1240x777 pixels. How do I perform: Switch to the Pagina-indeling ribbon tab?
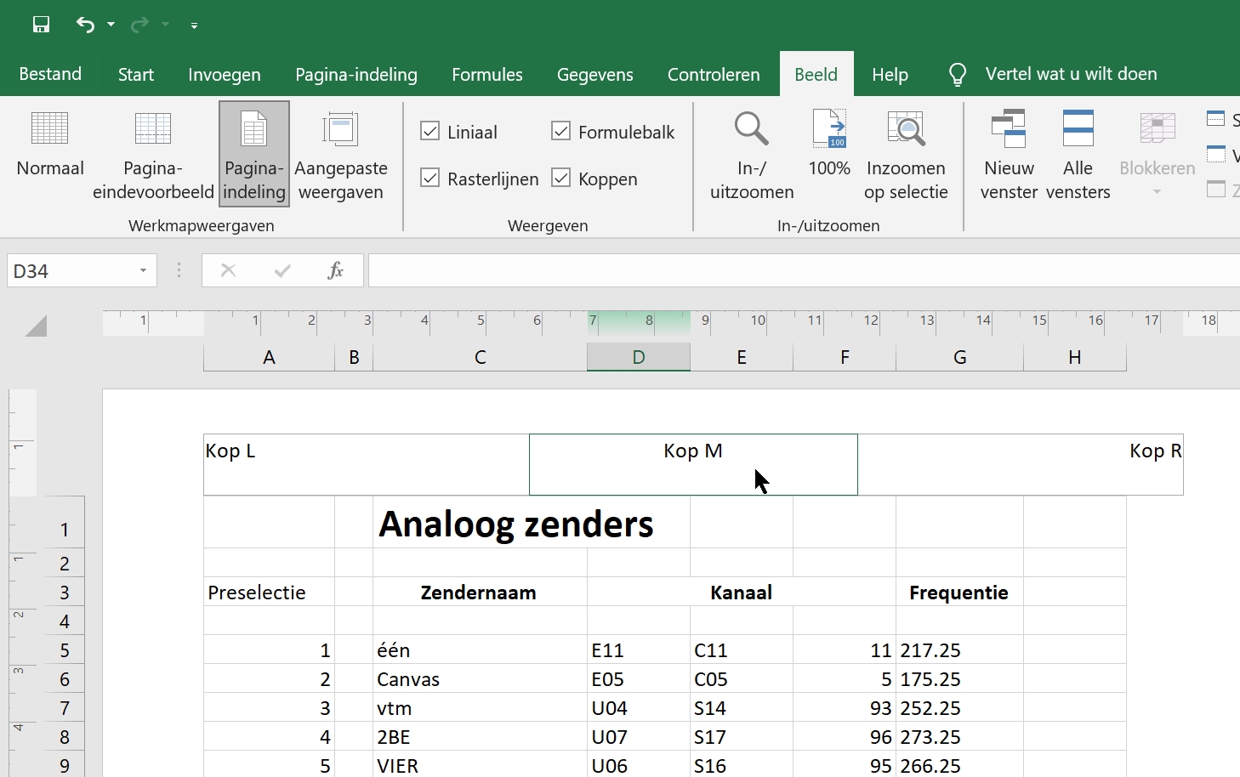click(356, 75)
